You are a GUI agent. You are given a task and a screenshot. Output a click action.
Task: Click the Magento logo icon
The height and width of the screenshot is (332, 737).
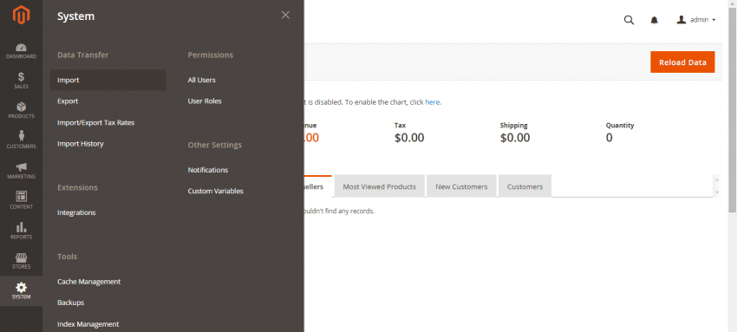pos(21,15)
